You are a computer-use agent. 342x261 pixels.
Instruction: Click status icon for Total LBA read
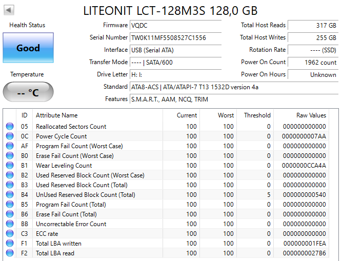click(x=10, y=253)
